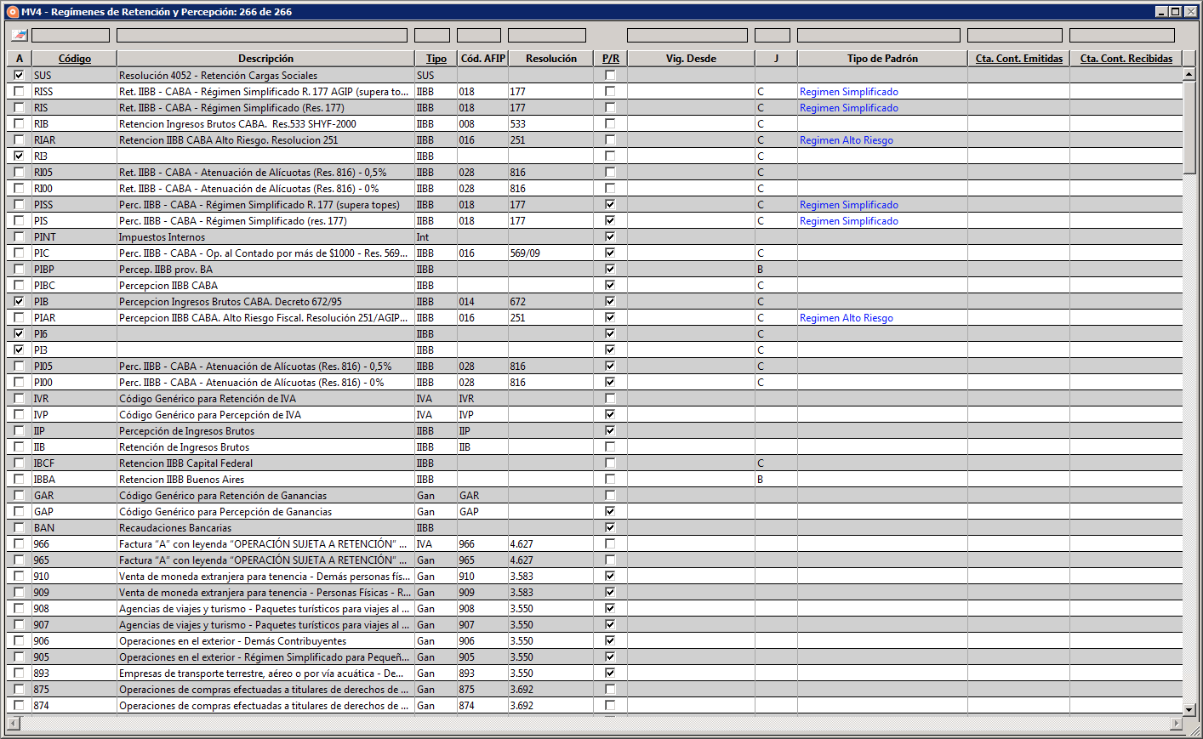
Task: Click the Resolución column header
Action: (550, 59)
